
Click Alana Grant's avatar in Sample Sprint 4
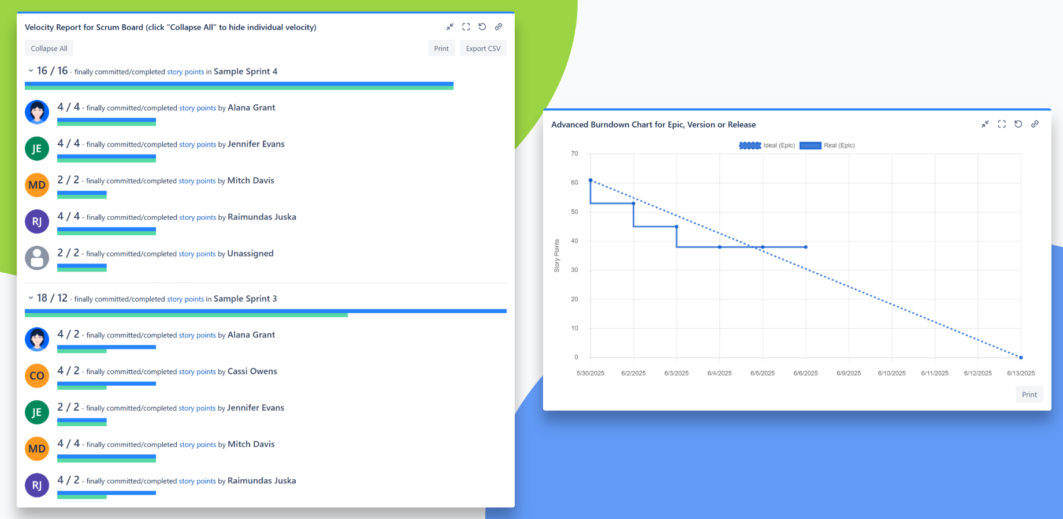click(37, 112)
